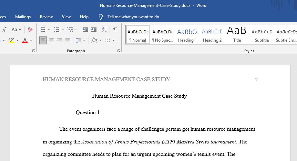The height and width of the screenshot is (161, 297).
Task: Toggle Justify alignment button
Action: tap(68, 40)
